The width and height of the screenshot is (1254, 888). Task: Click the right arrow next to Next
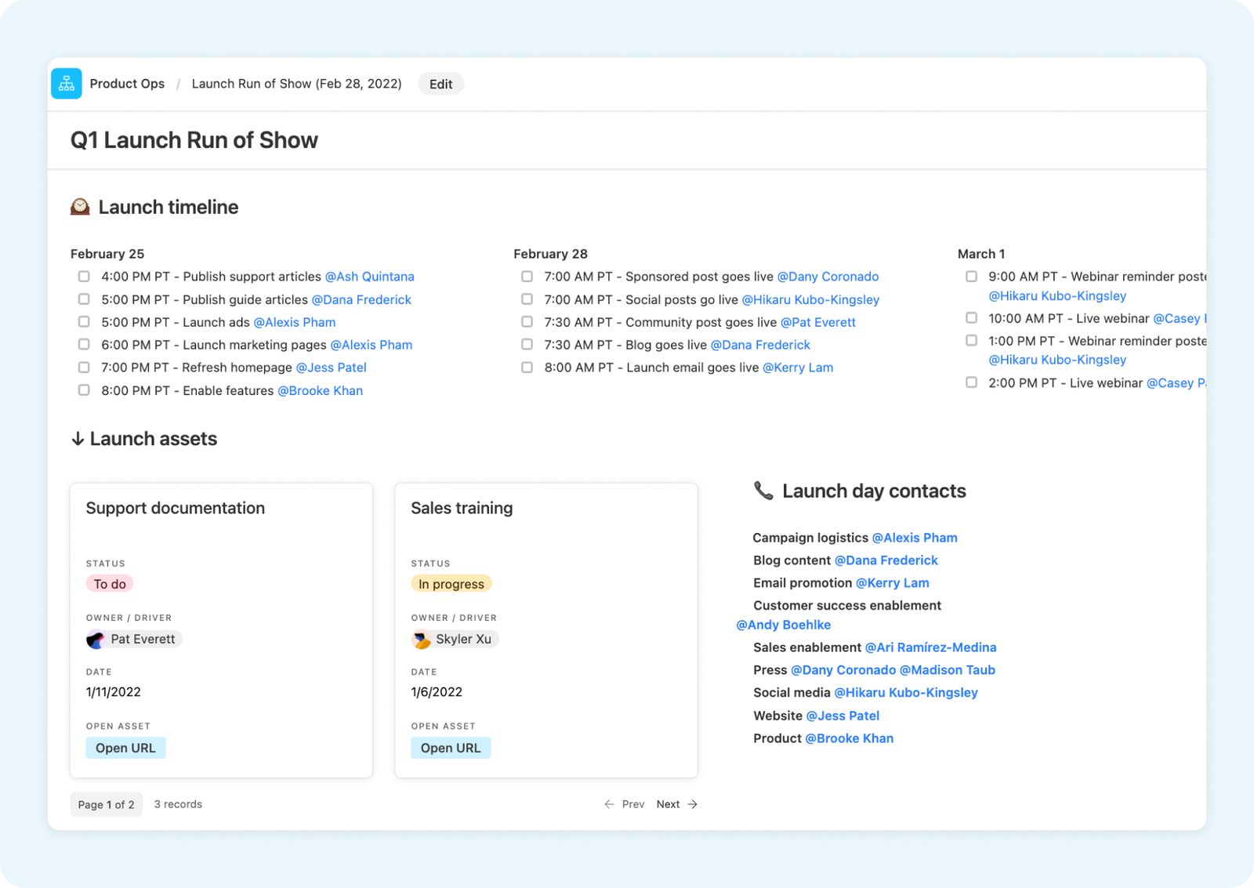(693, 804)
